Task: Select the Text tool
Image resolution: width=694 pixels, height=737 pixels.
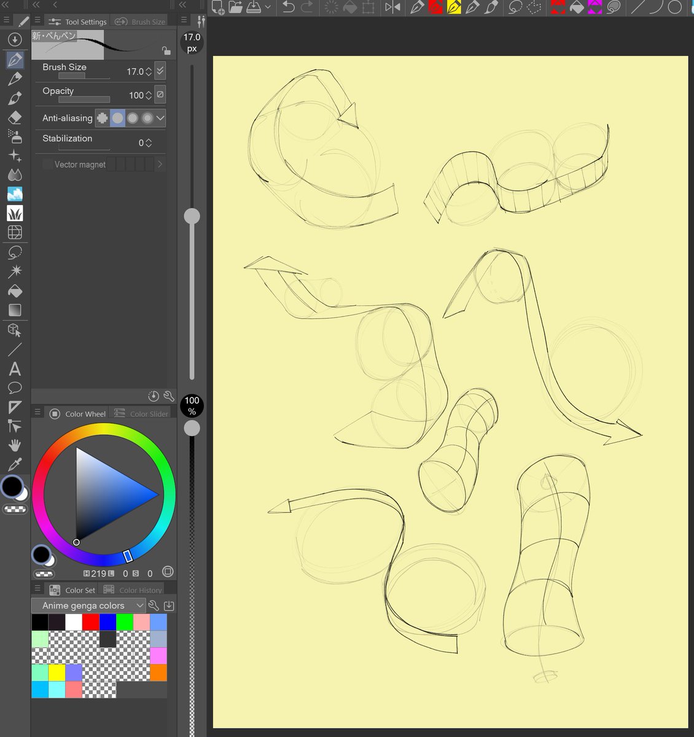Action: pyautogui.click(x=15, y=369)
